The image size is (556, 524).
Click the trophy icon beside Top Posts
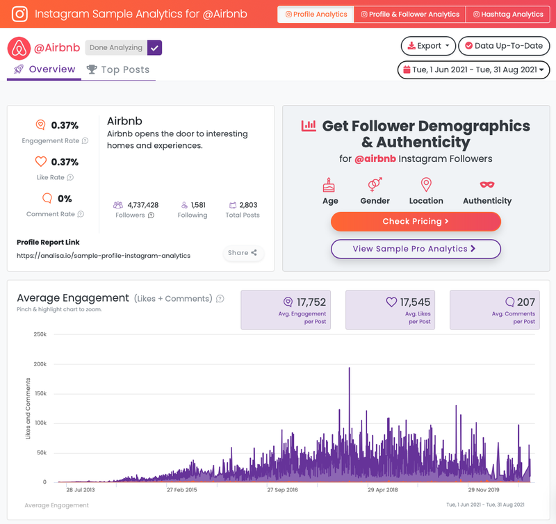(92, 69)
